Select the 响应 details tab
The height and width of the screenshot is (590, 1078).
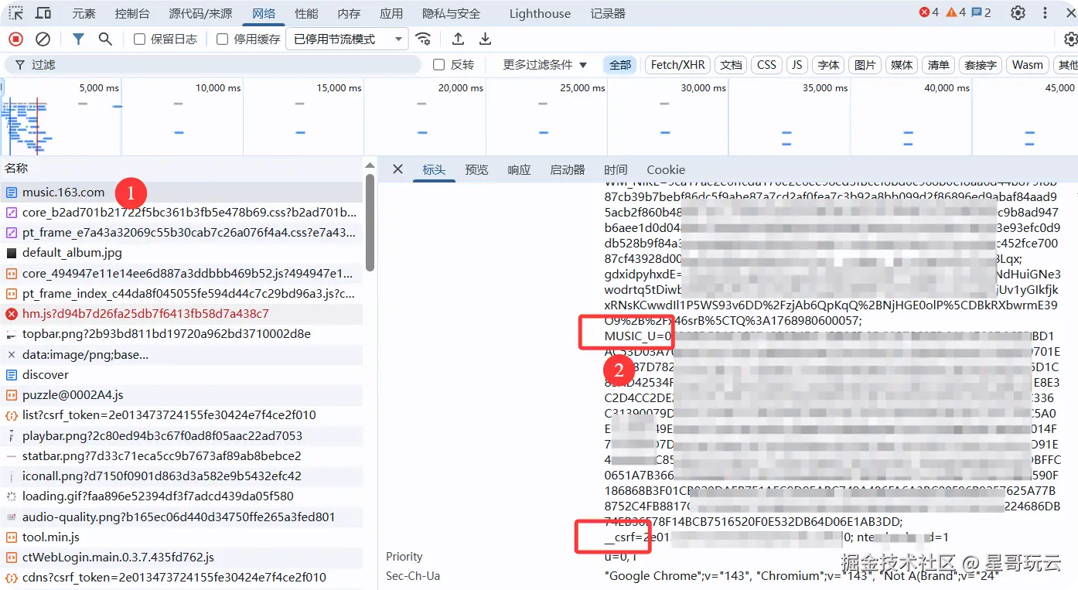pyautogui.click(x=519, y=169)
